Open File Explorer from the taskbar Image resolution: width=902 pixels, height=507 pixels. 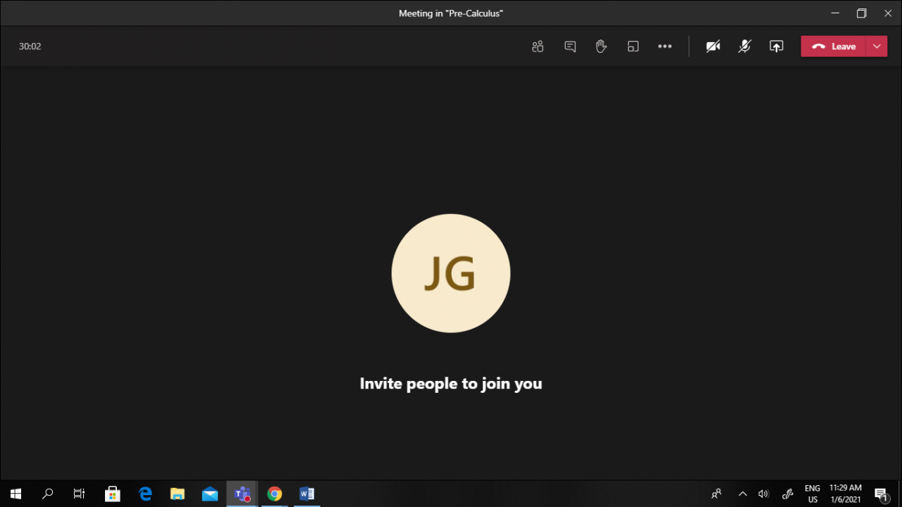click(178, 494)
